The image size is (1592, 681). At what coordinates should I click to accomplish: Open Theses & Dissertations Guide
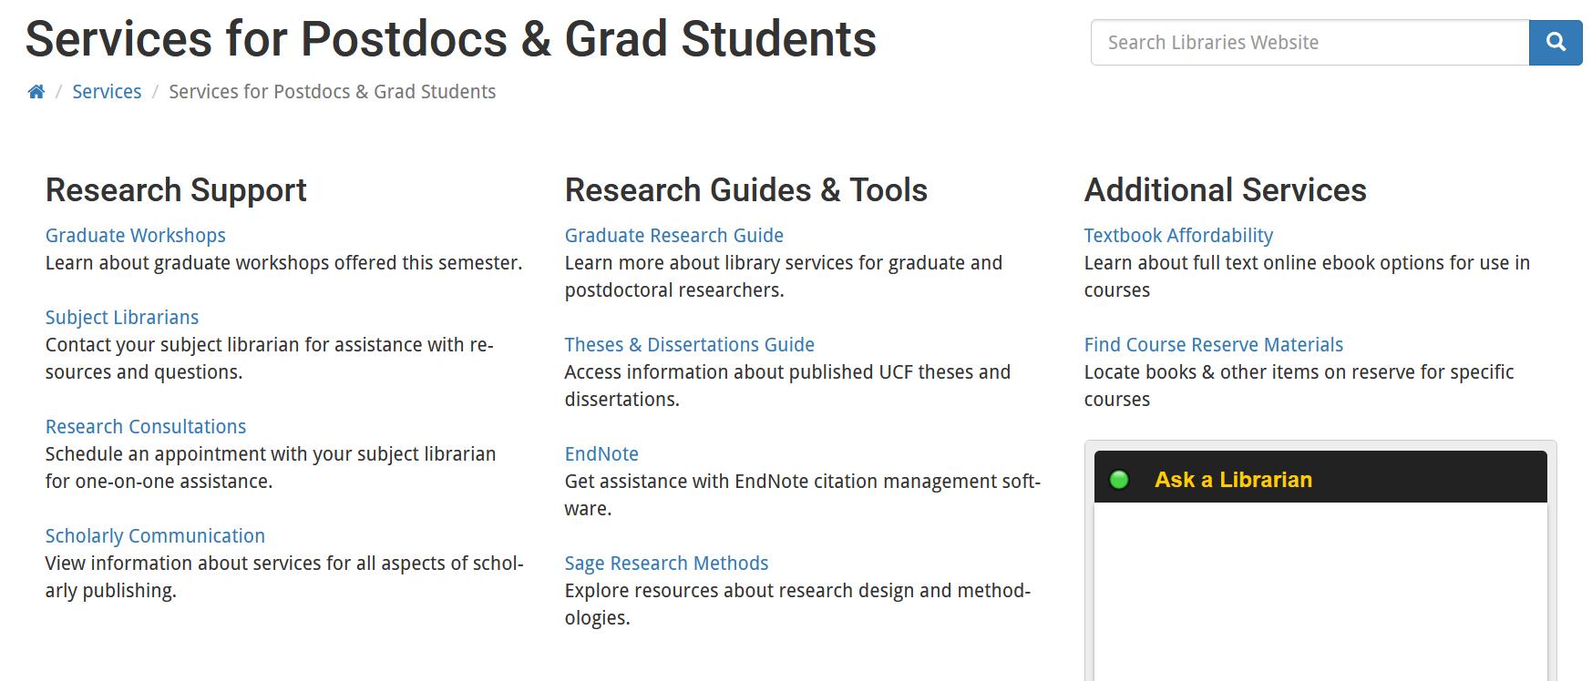pos(690,345)
